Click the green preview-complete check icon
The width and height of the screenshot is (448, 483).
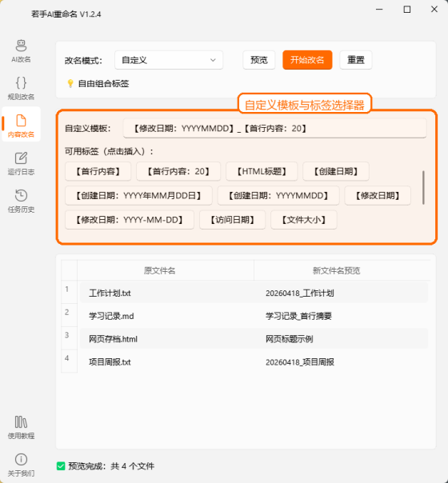click(61, 466)
